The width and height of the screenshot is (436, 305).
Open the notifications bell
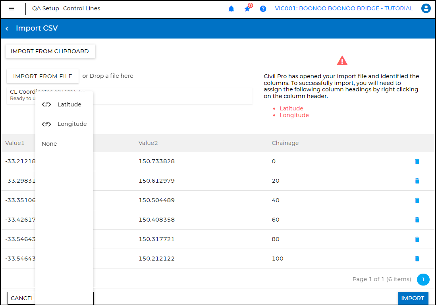point(231,9)
